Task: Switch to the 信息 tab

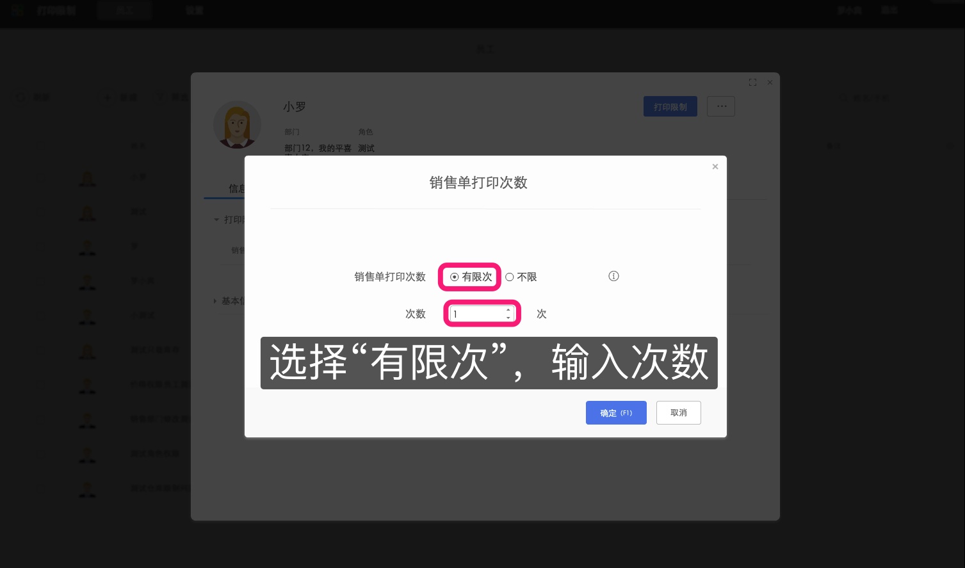Action: pyautogui.click(x=236, y=188)
